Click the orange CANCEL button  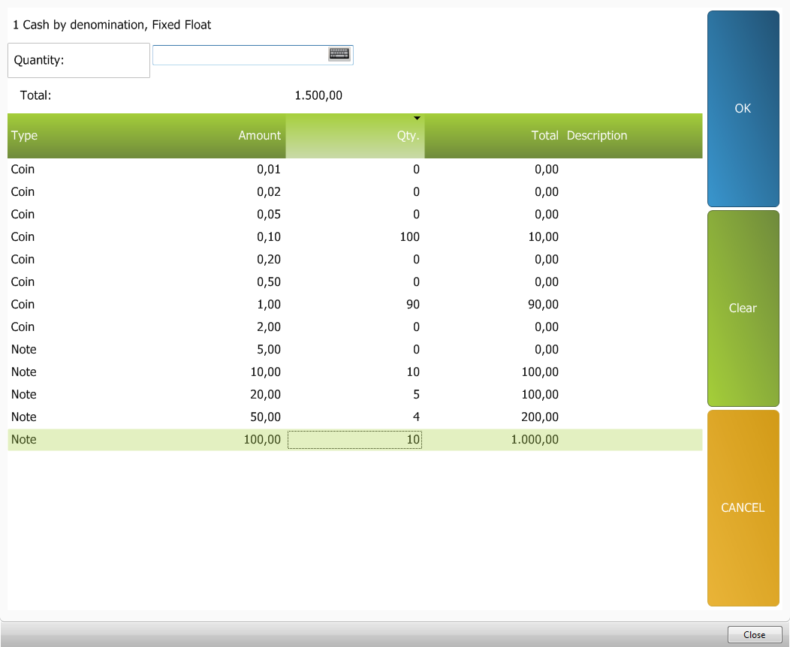743,508
